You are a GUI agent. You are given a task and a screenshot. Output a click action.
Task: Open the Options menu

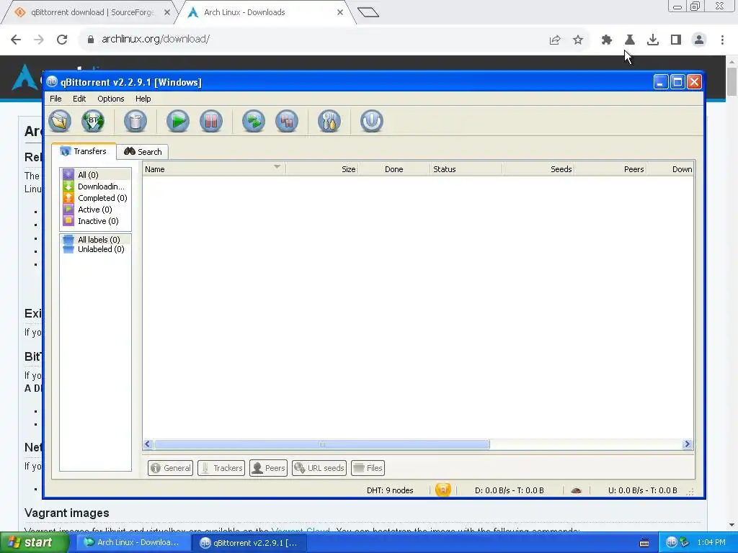110,99
